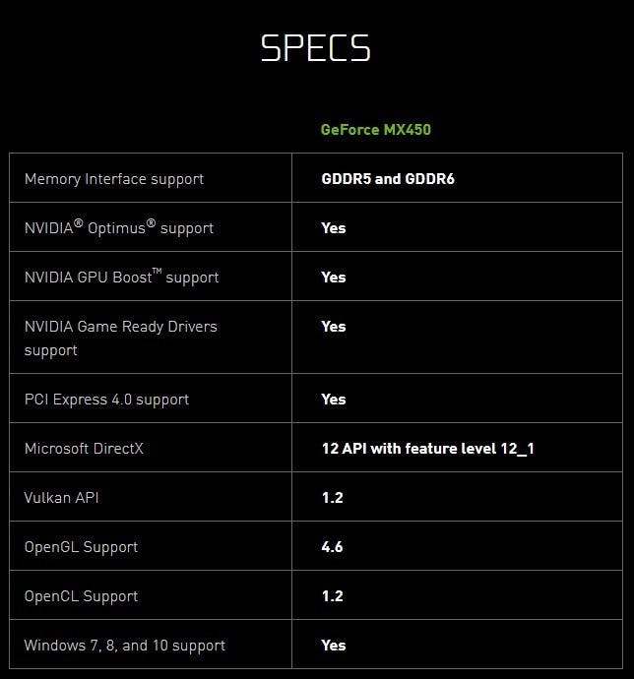Click the Yes value for Optimus support
The image size is (634, 679).
(x=334, y=227)
